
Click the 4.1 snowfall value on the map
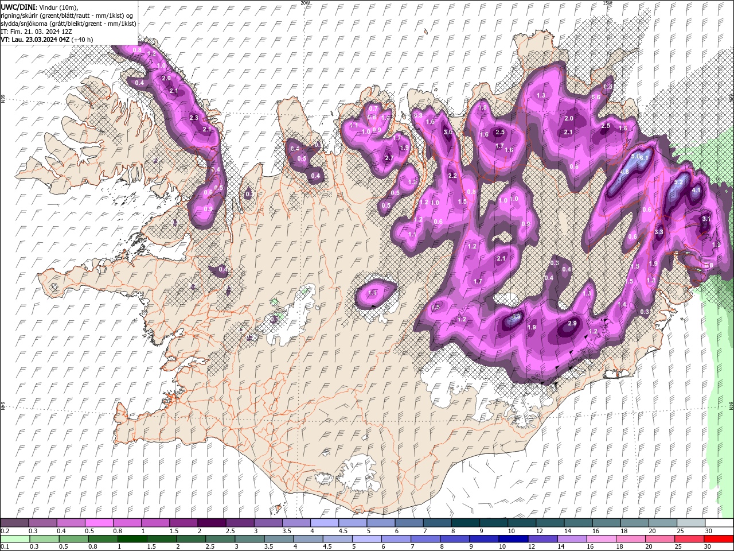(697, 190)
